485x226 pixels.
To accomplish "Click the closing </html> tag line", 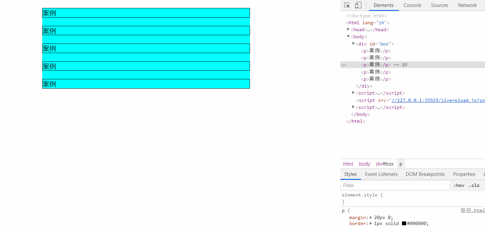I will click(x=355, y=121).
